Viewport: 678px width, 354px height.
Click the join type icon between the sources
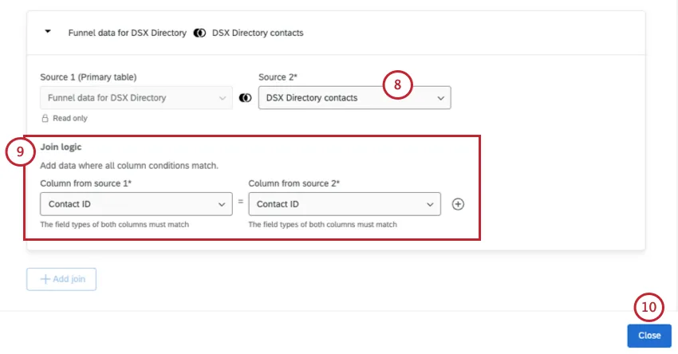pyautogui.click(x=245, y=98)
